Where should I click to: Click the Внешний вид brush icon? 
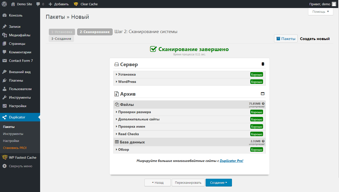point(5,72)
